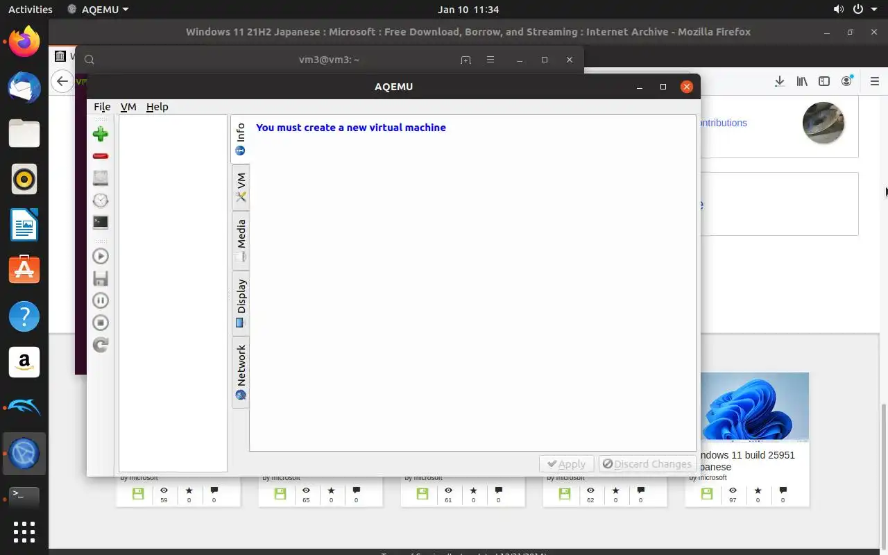Open Help from the dock

click(x=24, y=316)
